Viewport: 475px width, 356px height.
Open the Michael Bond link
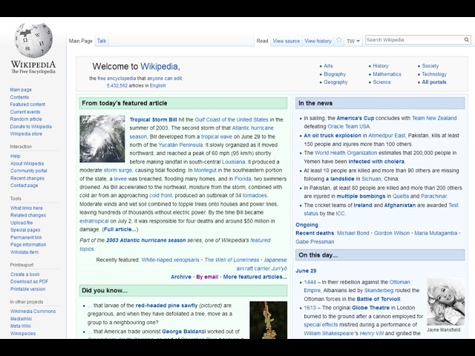[x=353, y=233]
